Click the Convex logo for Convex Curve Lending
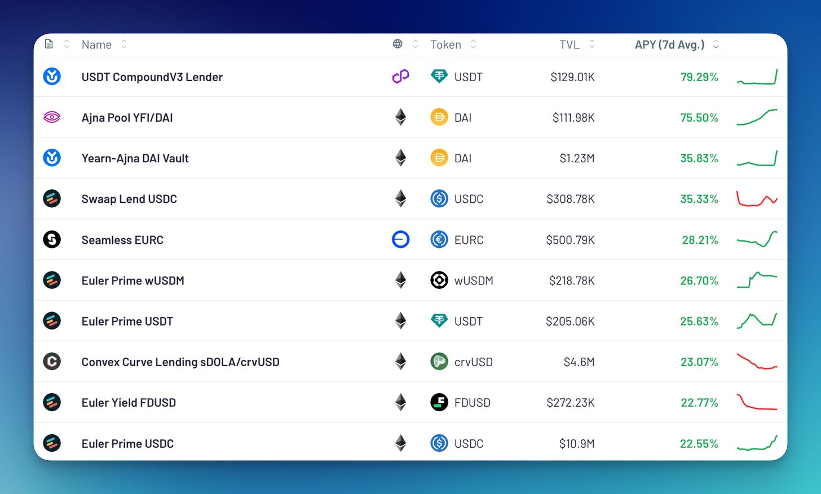 (52, 361)
